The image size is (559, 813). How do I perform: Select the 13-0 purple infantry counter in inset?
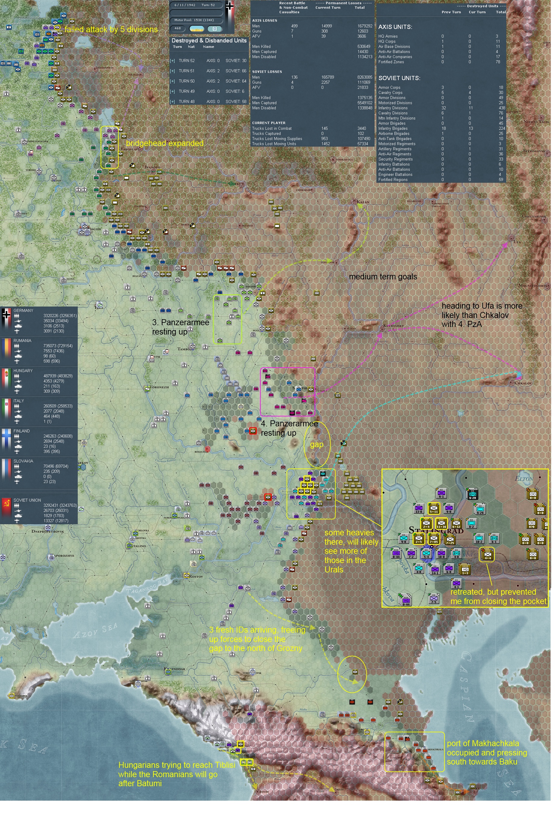419,509
